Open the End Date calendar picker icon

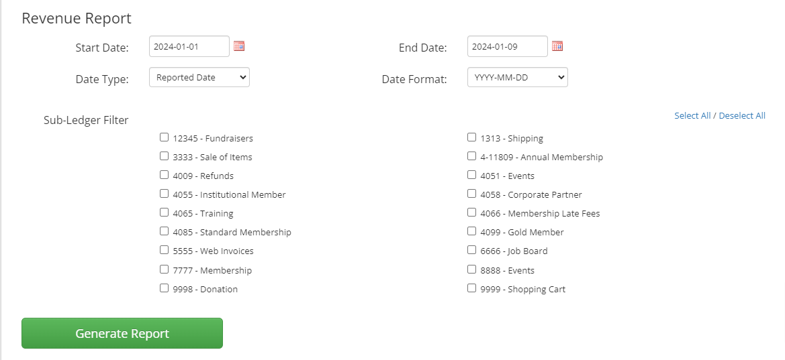(x=557, y=46)
